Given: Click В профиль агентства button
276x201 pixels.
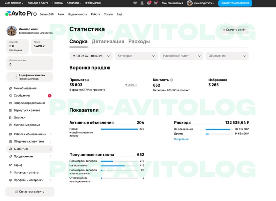Looking at the screenshot, I should pyautogui.click(x=30, y=77).
